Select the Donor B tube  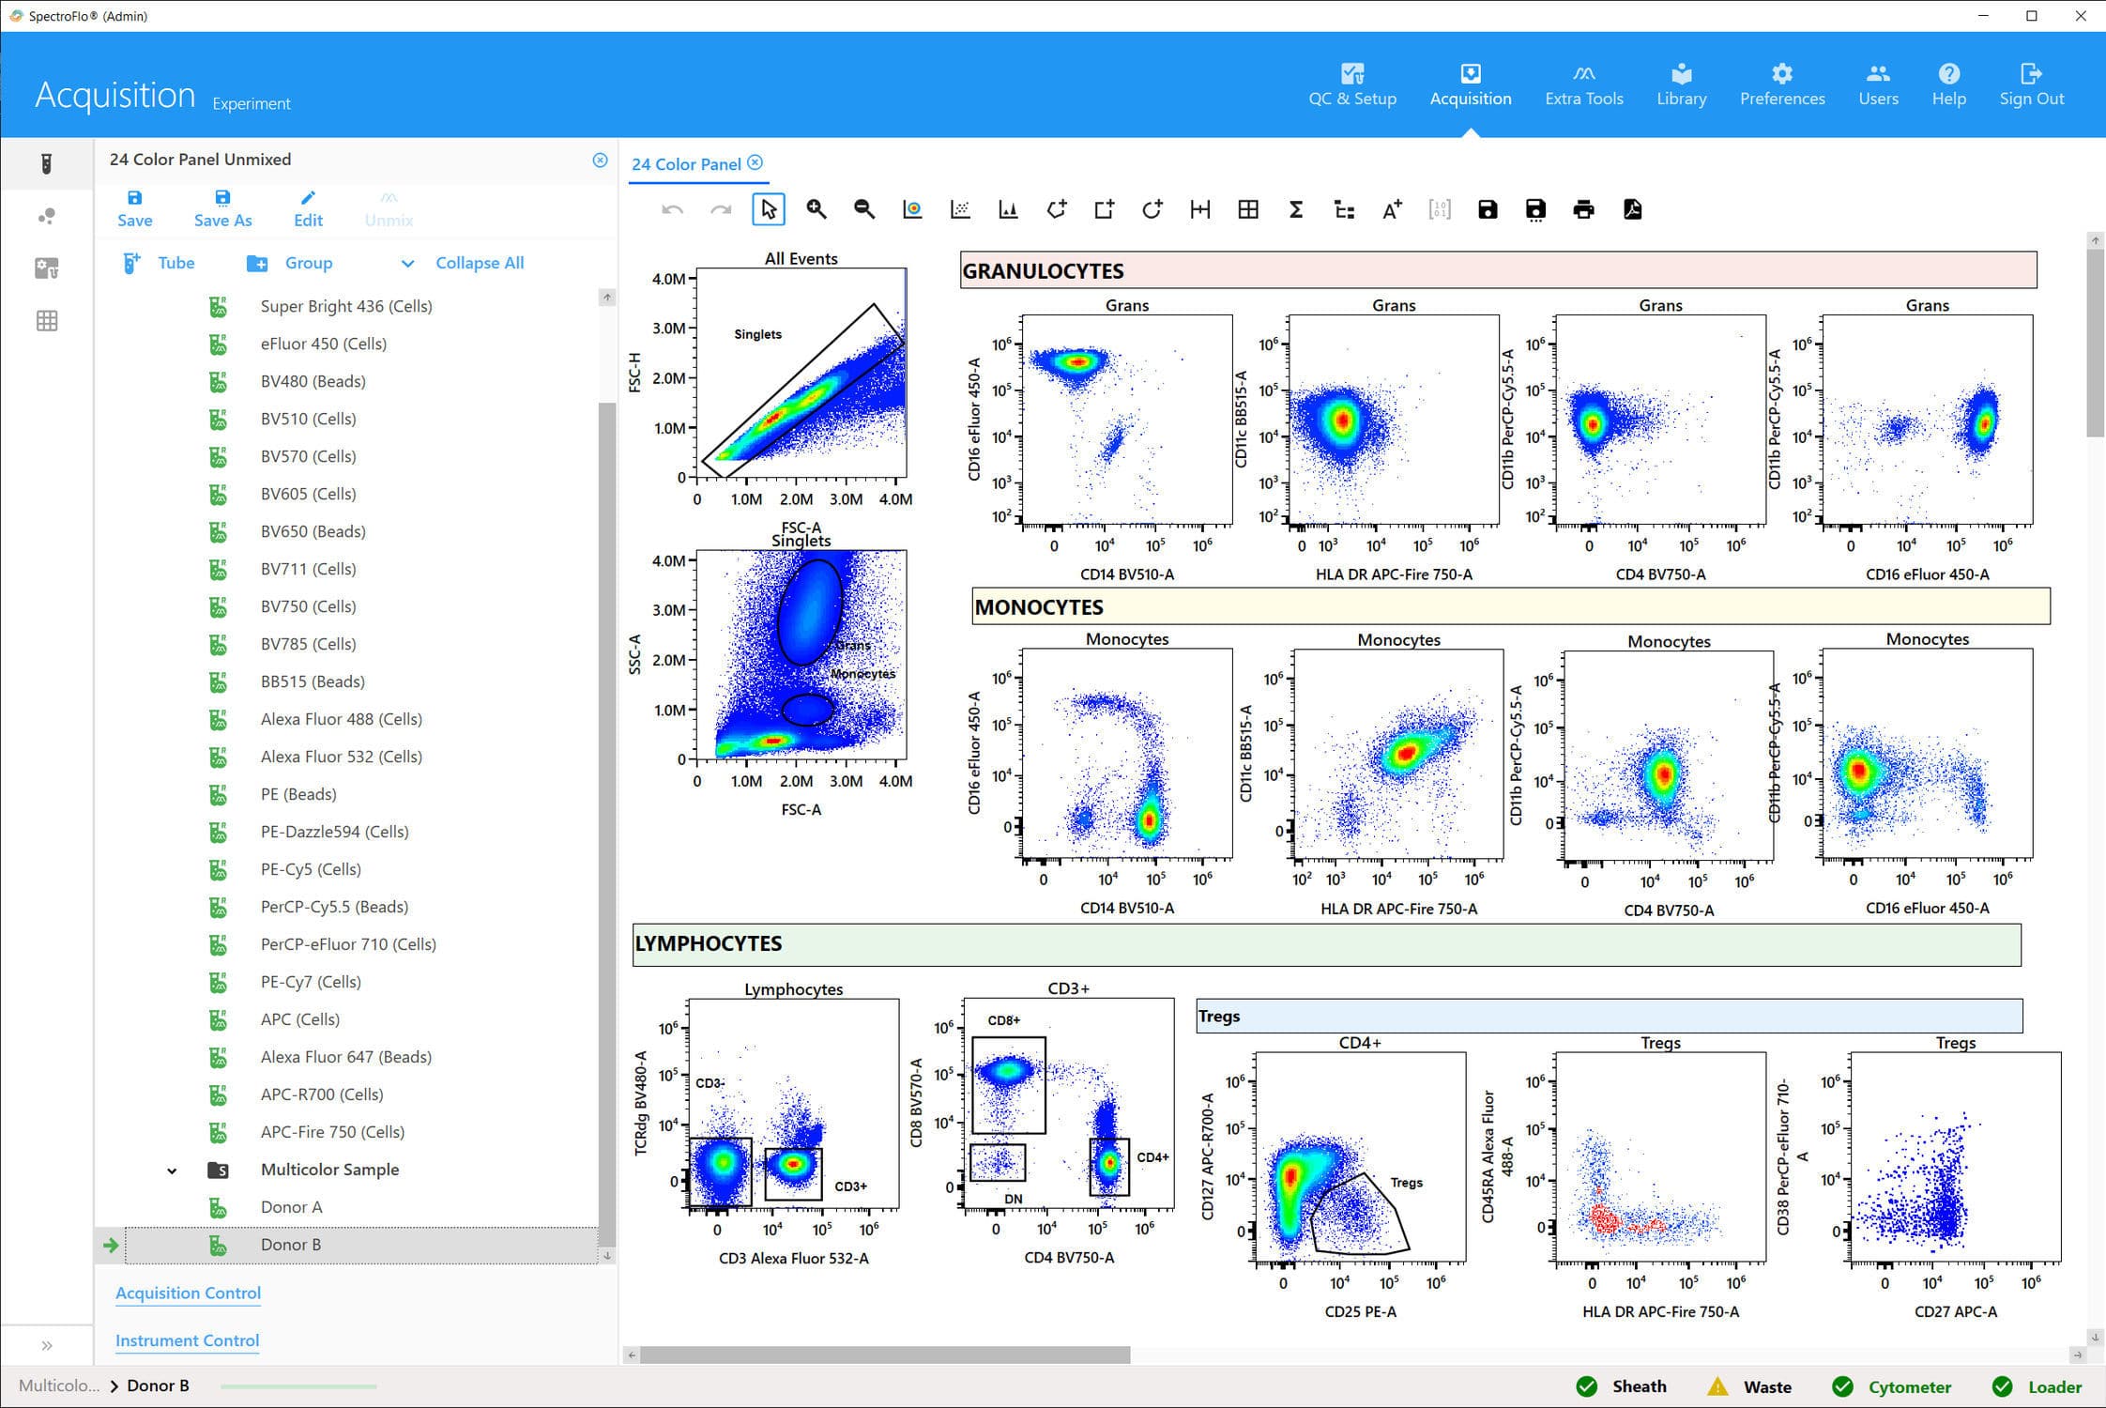tap(291, 1245)
